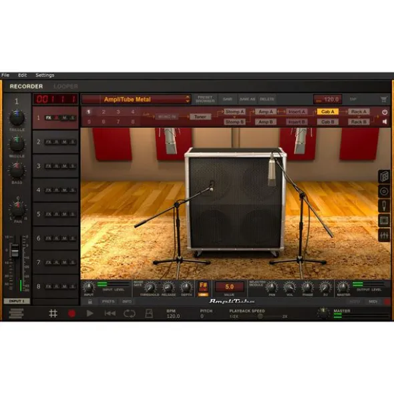This screenshot has height=394, width=394.
Task: Toggle FX on track 4
Action: click(x=48, y=190)
